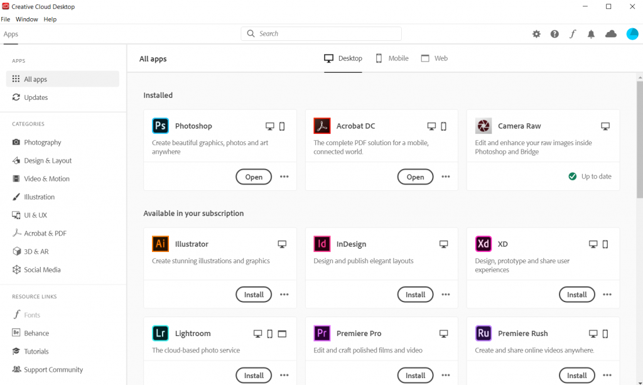
Task: Open the settings gear icon
Action: coord(536,34)
